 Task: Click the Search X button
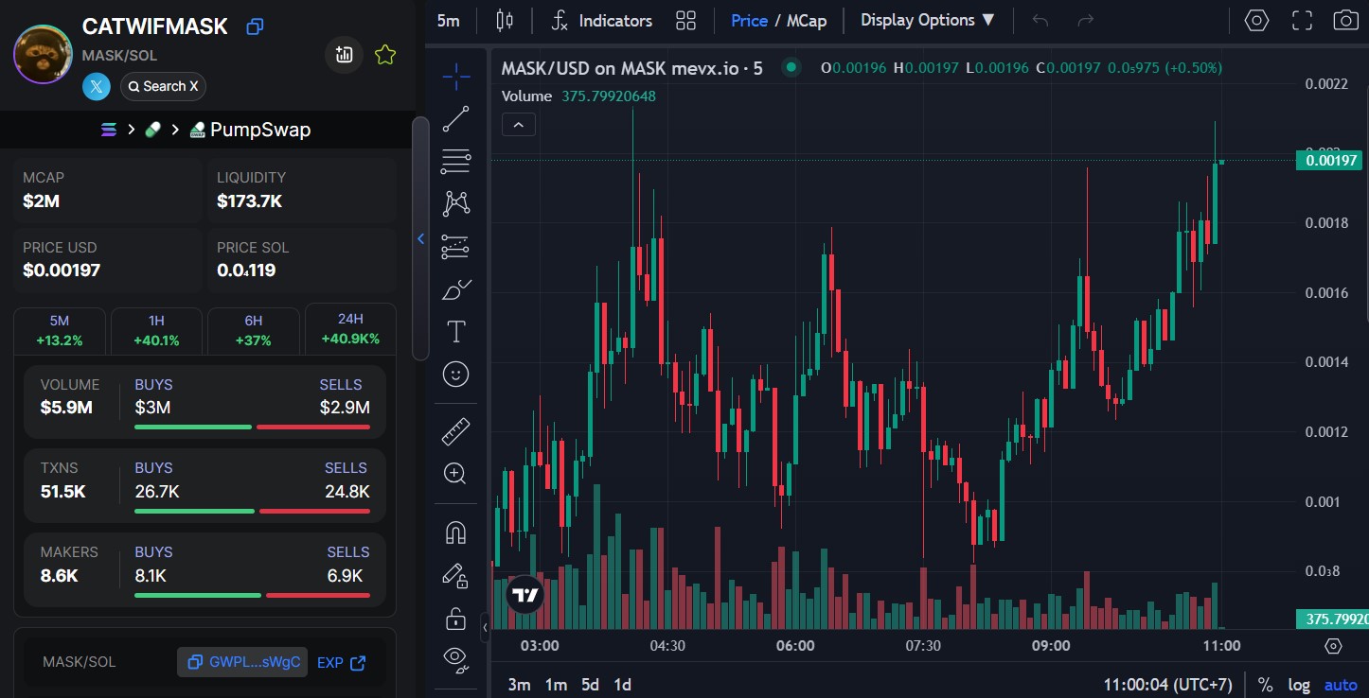tap(163, 87)
